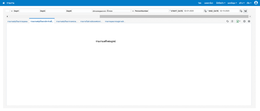Click the PersonNumber input field
This screenshot has width=260, height=111.
pos(158,11)
